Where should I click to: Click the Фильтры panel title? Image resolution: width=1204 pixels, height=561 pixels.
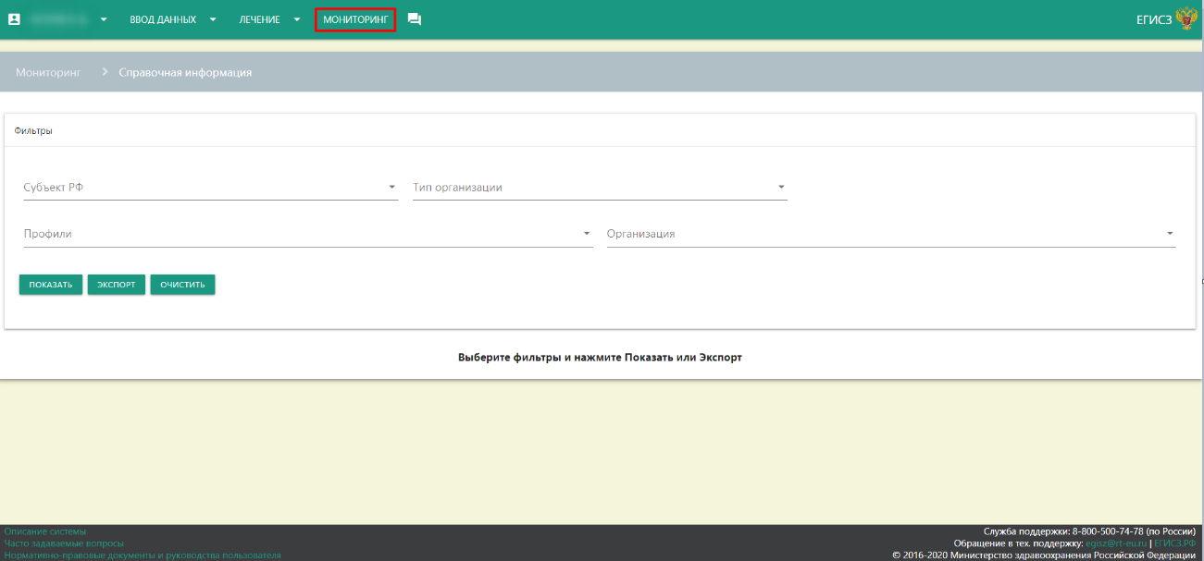pyautogui.click(x=33, y=131)
